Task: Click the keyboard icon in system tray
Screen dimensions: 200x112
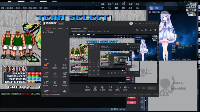Action: point(124,109)
